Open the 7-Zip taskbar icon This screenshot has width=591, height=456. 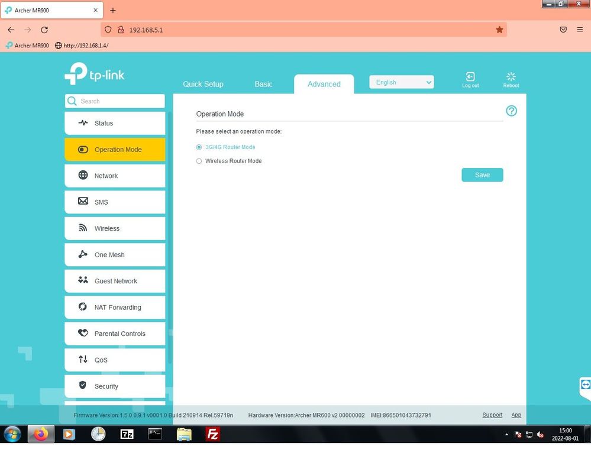pos(127,434)
